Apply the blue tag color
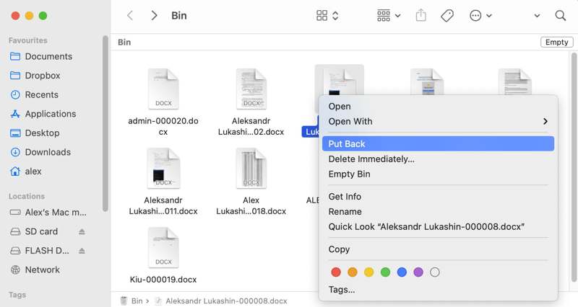 pos(402,272)
